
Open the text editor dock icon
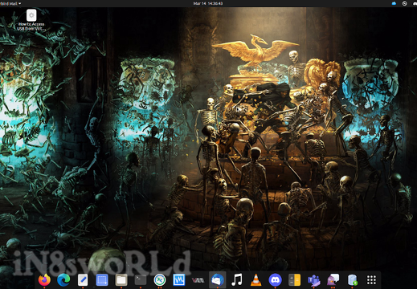(x=83, y=280)
